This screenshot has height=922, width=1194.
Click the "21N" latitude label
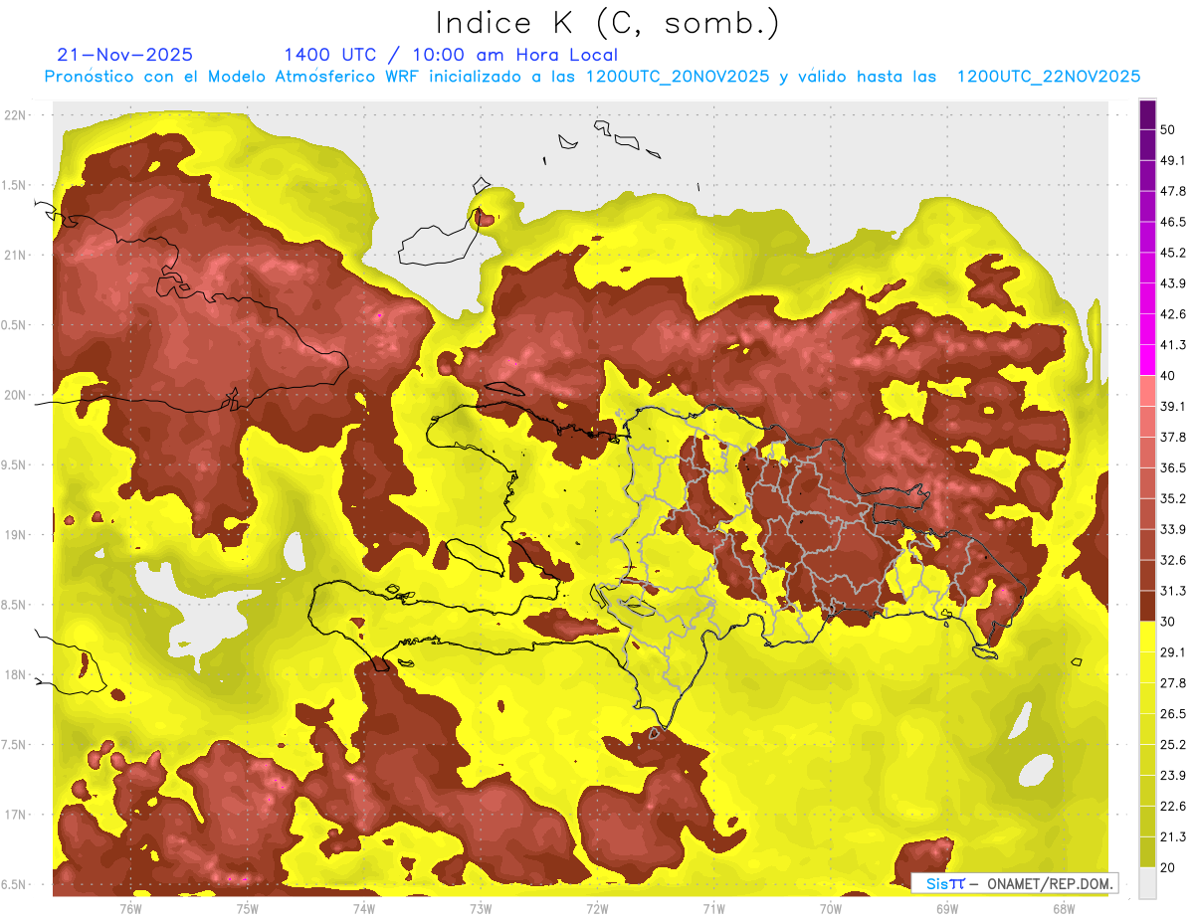coord(17,256)
